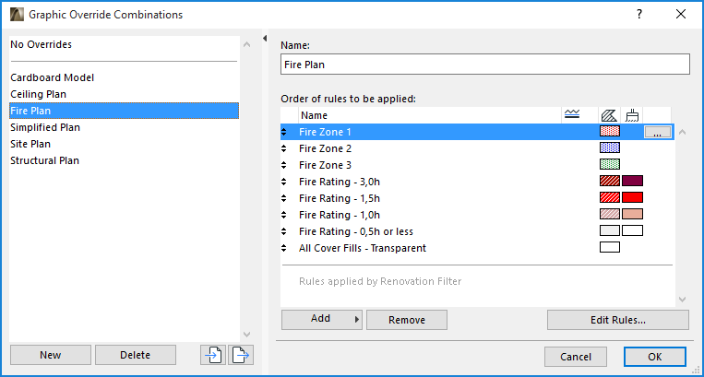Click Fire Rating - 1,5h red surface swatch
The height and width of the screenshot is (377, 704).
632,198
